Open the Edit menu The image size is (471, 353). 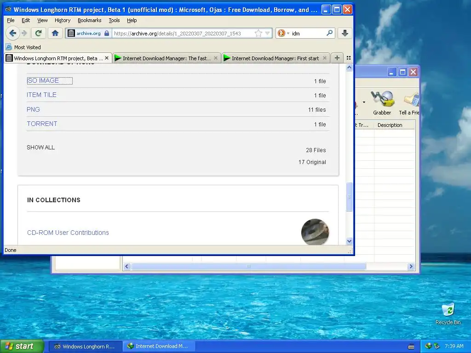26,20
